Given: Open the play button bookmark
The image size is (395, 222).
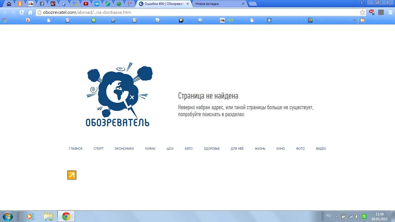Looking at the screenshot, I should (181, 20).
